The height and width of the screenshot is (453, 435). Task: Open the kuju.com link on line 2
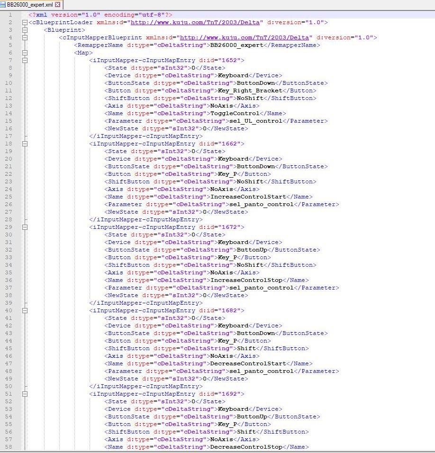coord(195,23)
